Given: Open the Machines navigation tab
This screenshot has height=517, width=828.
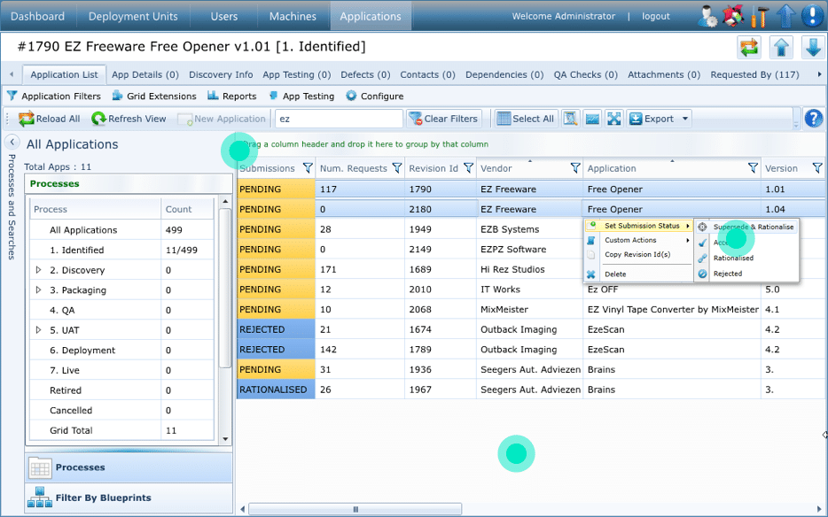Looking at the screenshot, I should (x=293, y=16).
